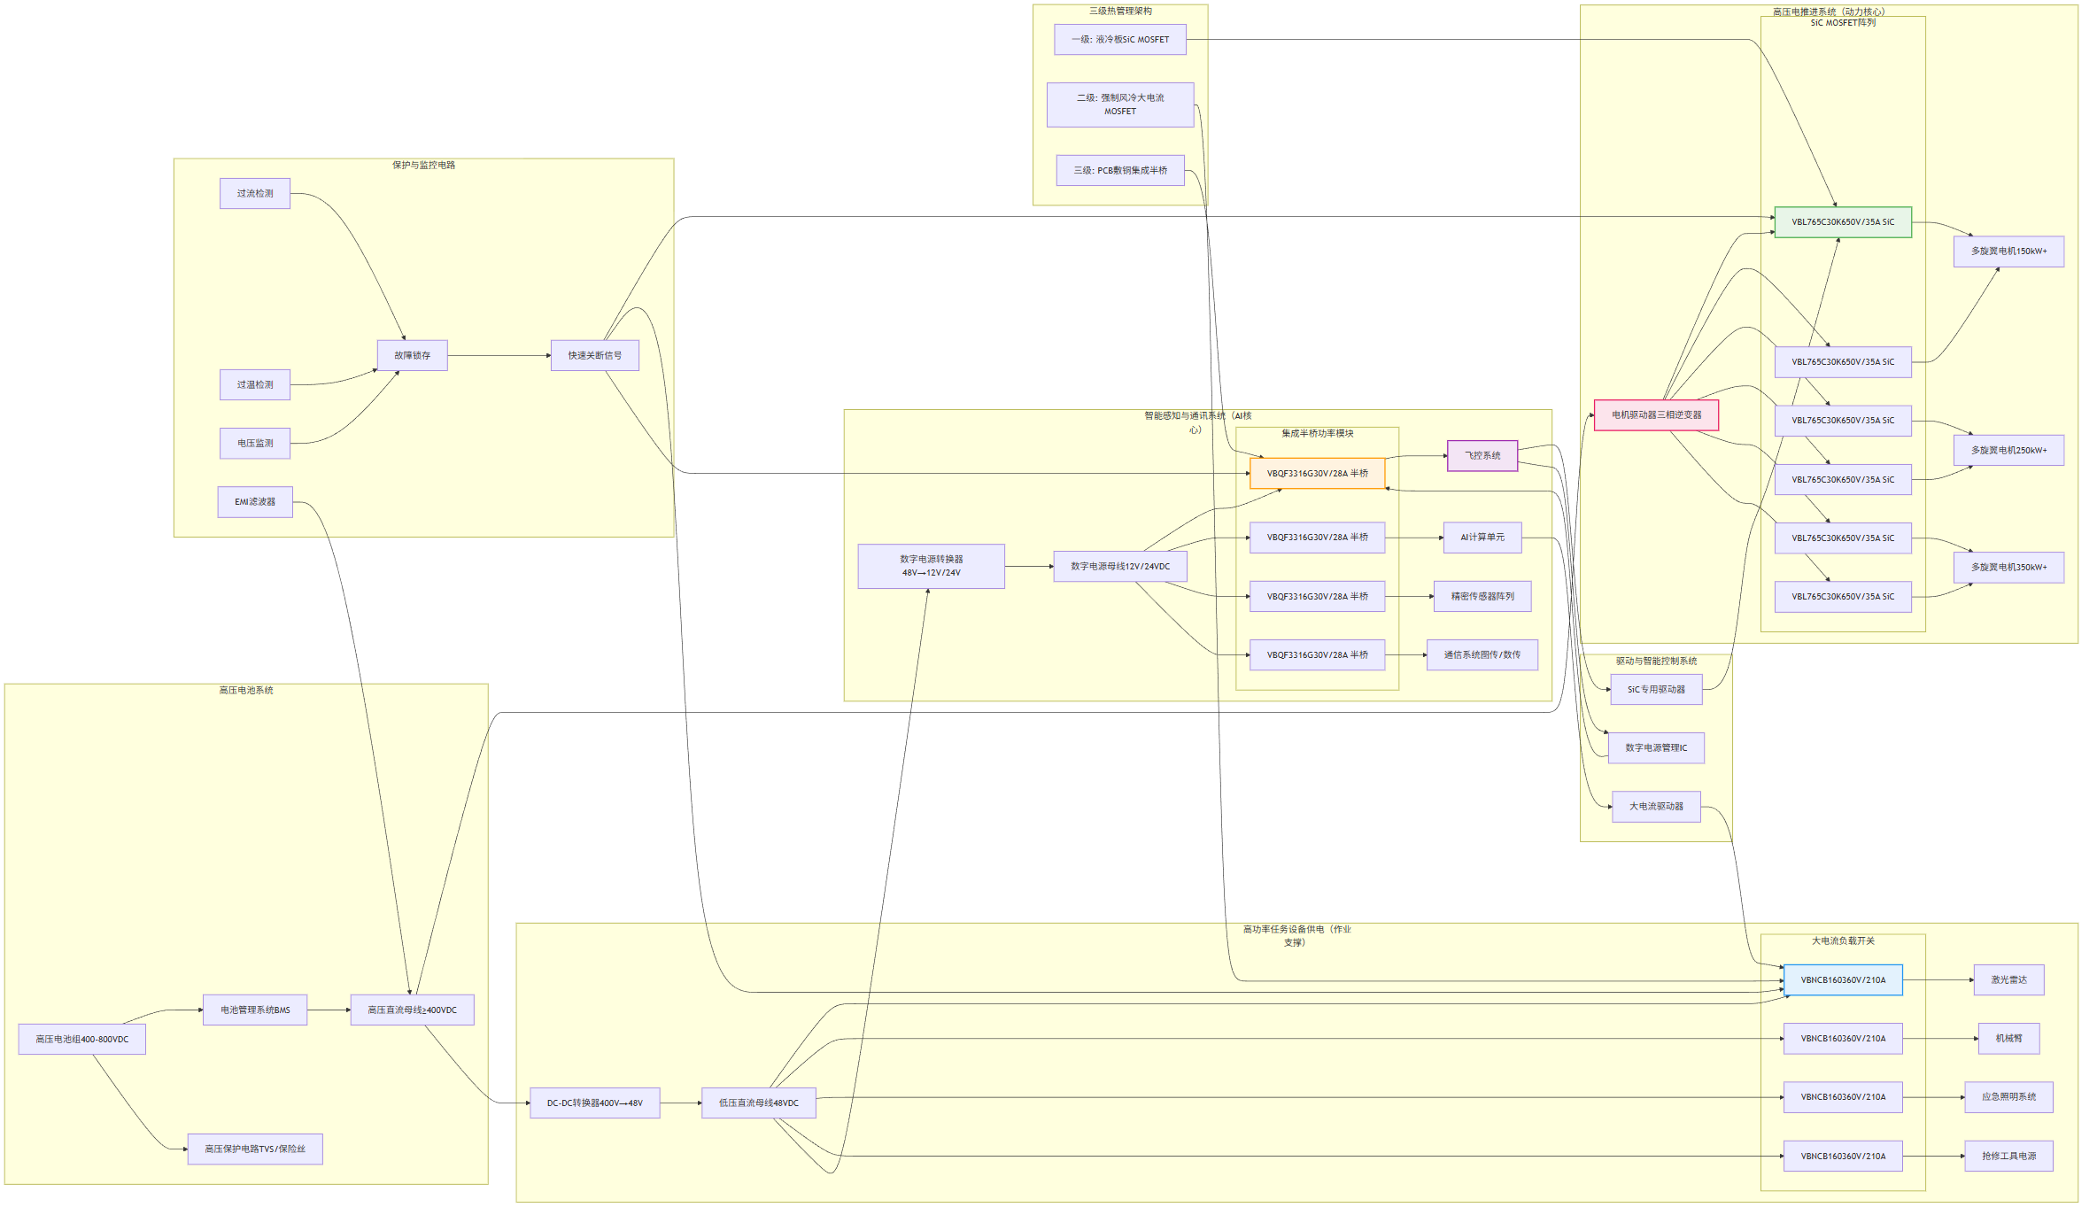Click the 电池管理系统BMS node
The width and height of the screenshot is (2097, 1215).
click(x=255, y=1010)
